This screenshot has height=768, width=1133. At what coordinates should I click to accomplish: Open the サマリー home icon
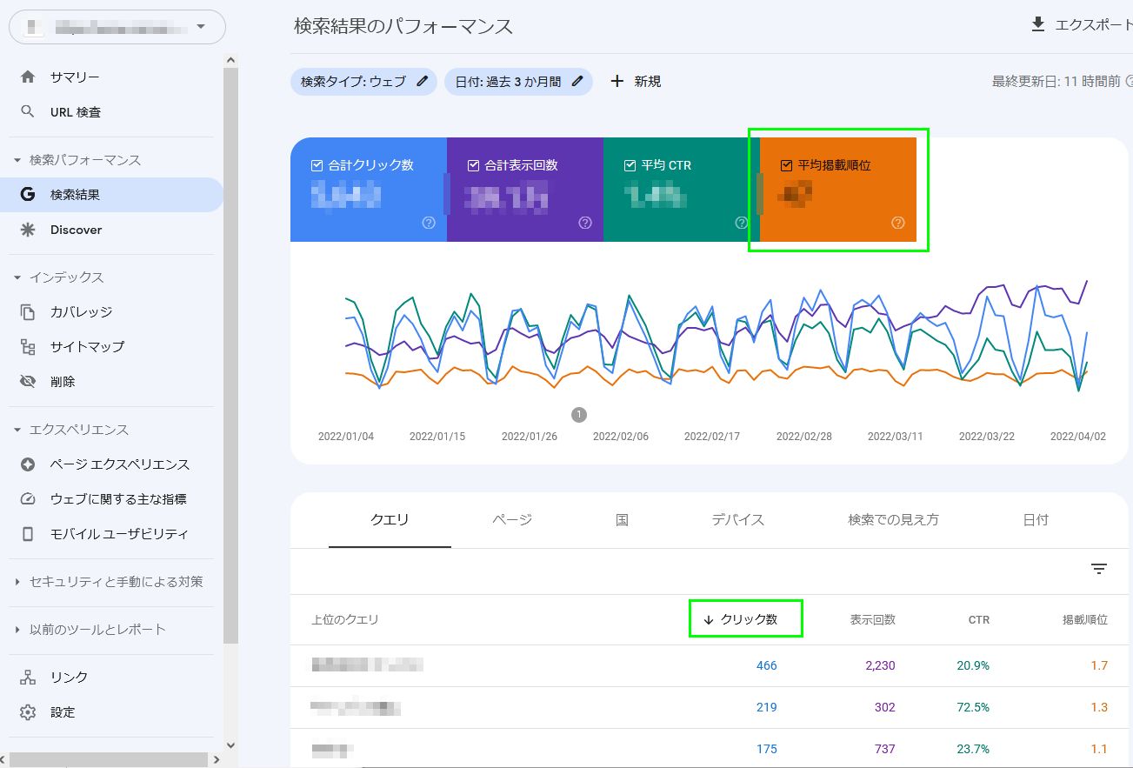click(x=28, y=77)
